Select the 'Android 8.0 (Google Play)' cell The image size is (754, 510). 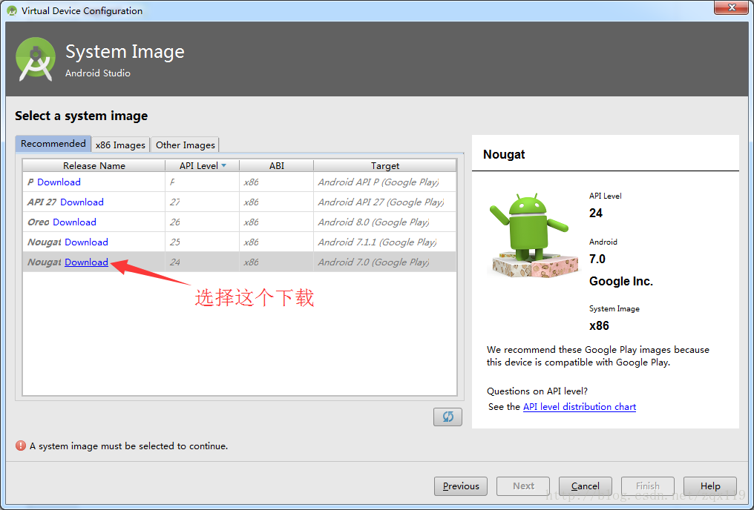[384, 222]
